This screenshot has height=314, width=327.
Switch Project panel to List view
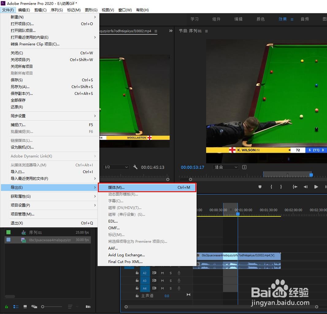click(16, 307)
